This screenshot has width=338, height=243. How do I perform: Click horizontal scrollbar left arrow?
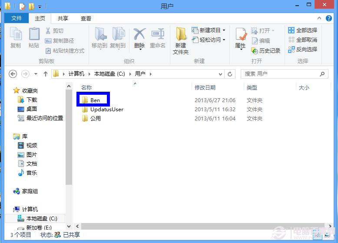tap(77, 226)
